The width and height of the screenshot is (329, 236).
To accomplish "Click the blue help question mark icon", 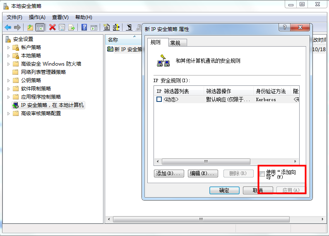I will pyautogui.click(x=84, y=27).
